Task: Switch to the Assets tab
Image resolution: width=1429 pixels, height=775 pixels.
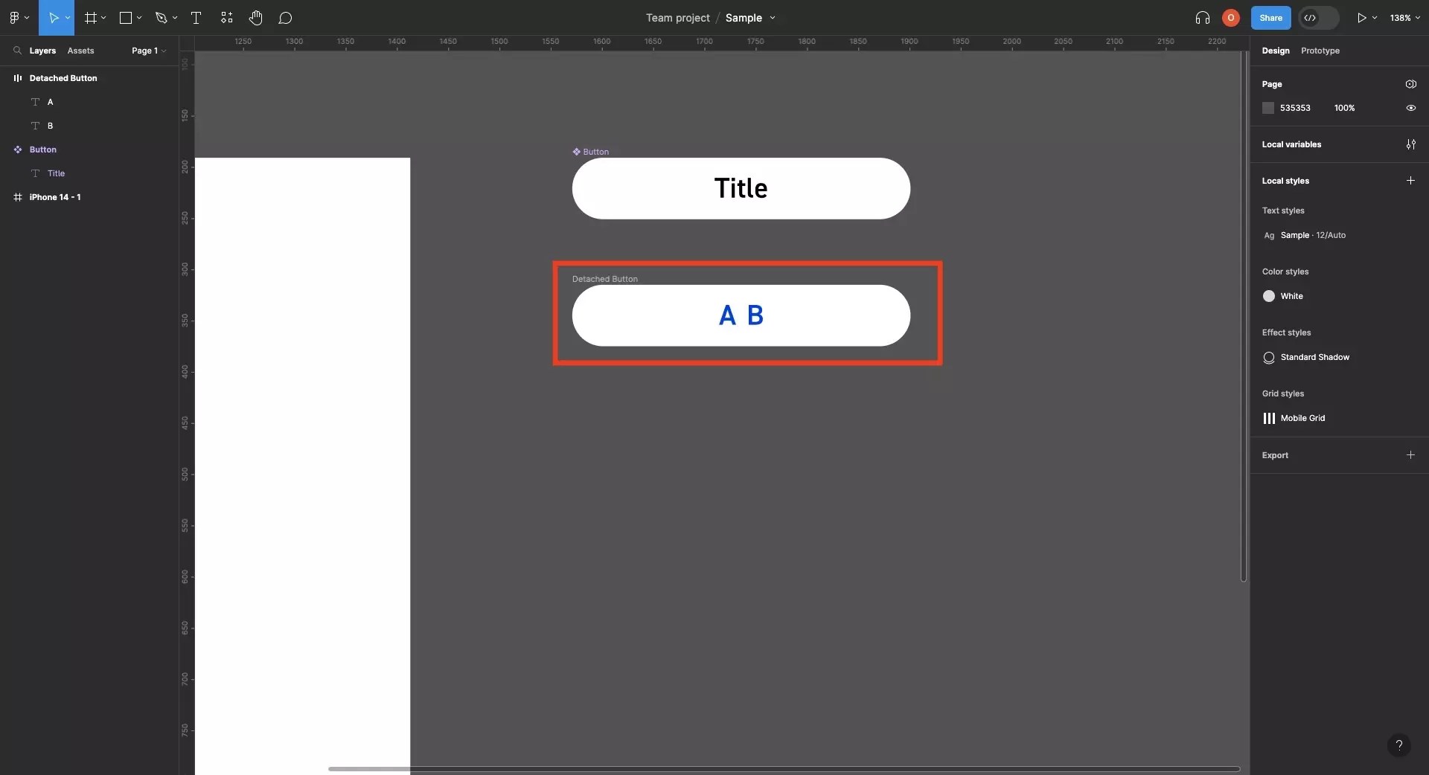Action: [x=81, y=51]
